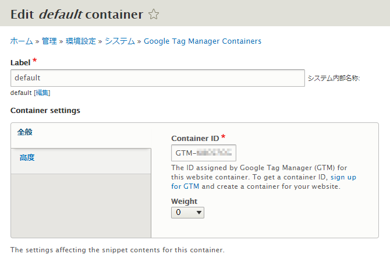Click the Weight label text
The image size is (390, 261).
click(185, 201)
